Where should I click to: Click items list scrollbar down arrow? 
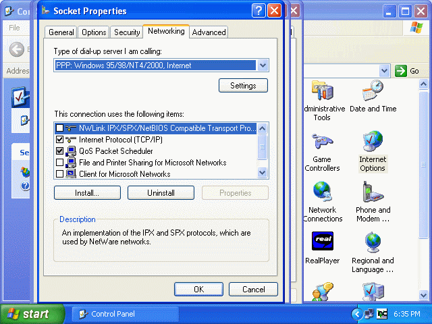point(263,173)
